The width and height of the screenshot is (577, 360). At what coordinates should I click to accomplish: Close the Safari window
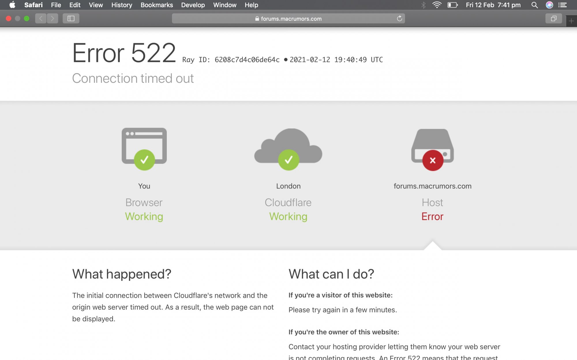tap(9, 18)
